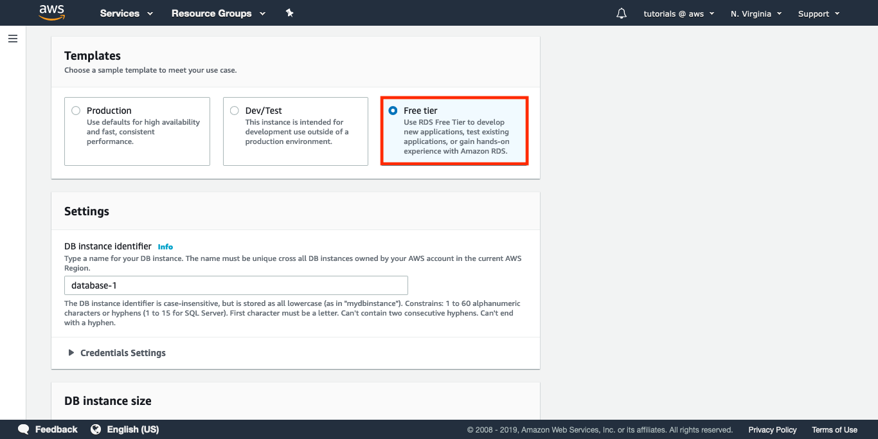This screenshot has width=878, height=439.
Task: Open the Support menu
Action: click(x=818, y=13)
